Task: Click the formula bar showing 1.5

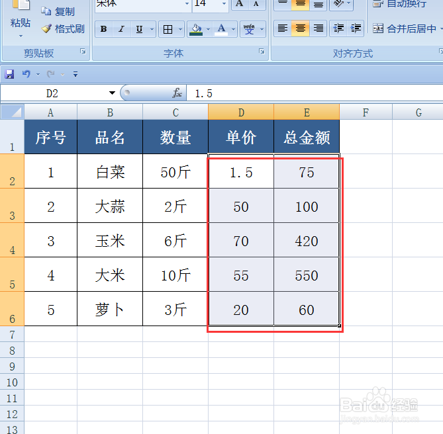Action: 315,93
